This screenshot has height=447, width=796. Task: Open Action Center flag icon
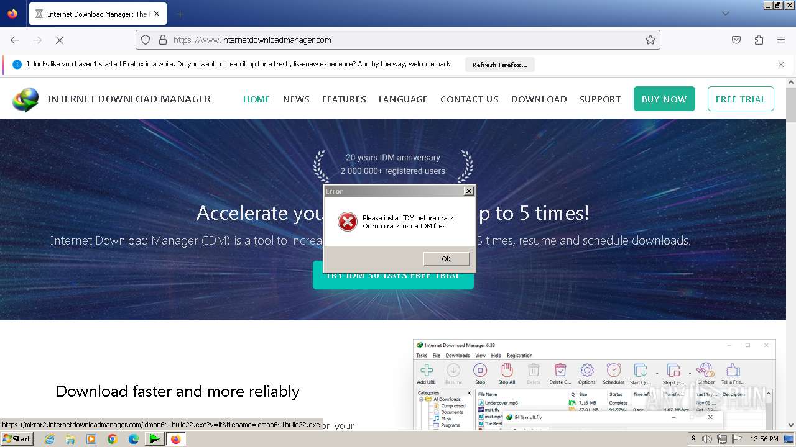point(736,439)
